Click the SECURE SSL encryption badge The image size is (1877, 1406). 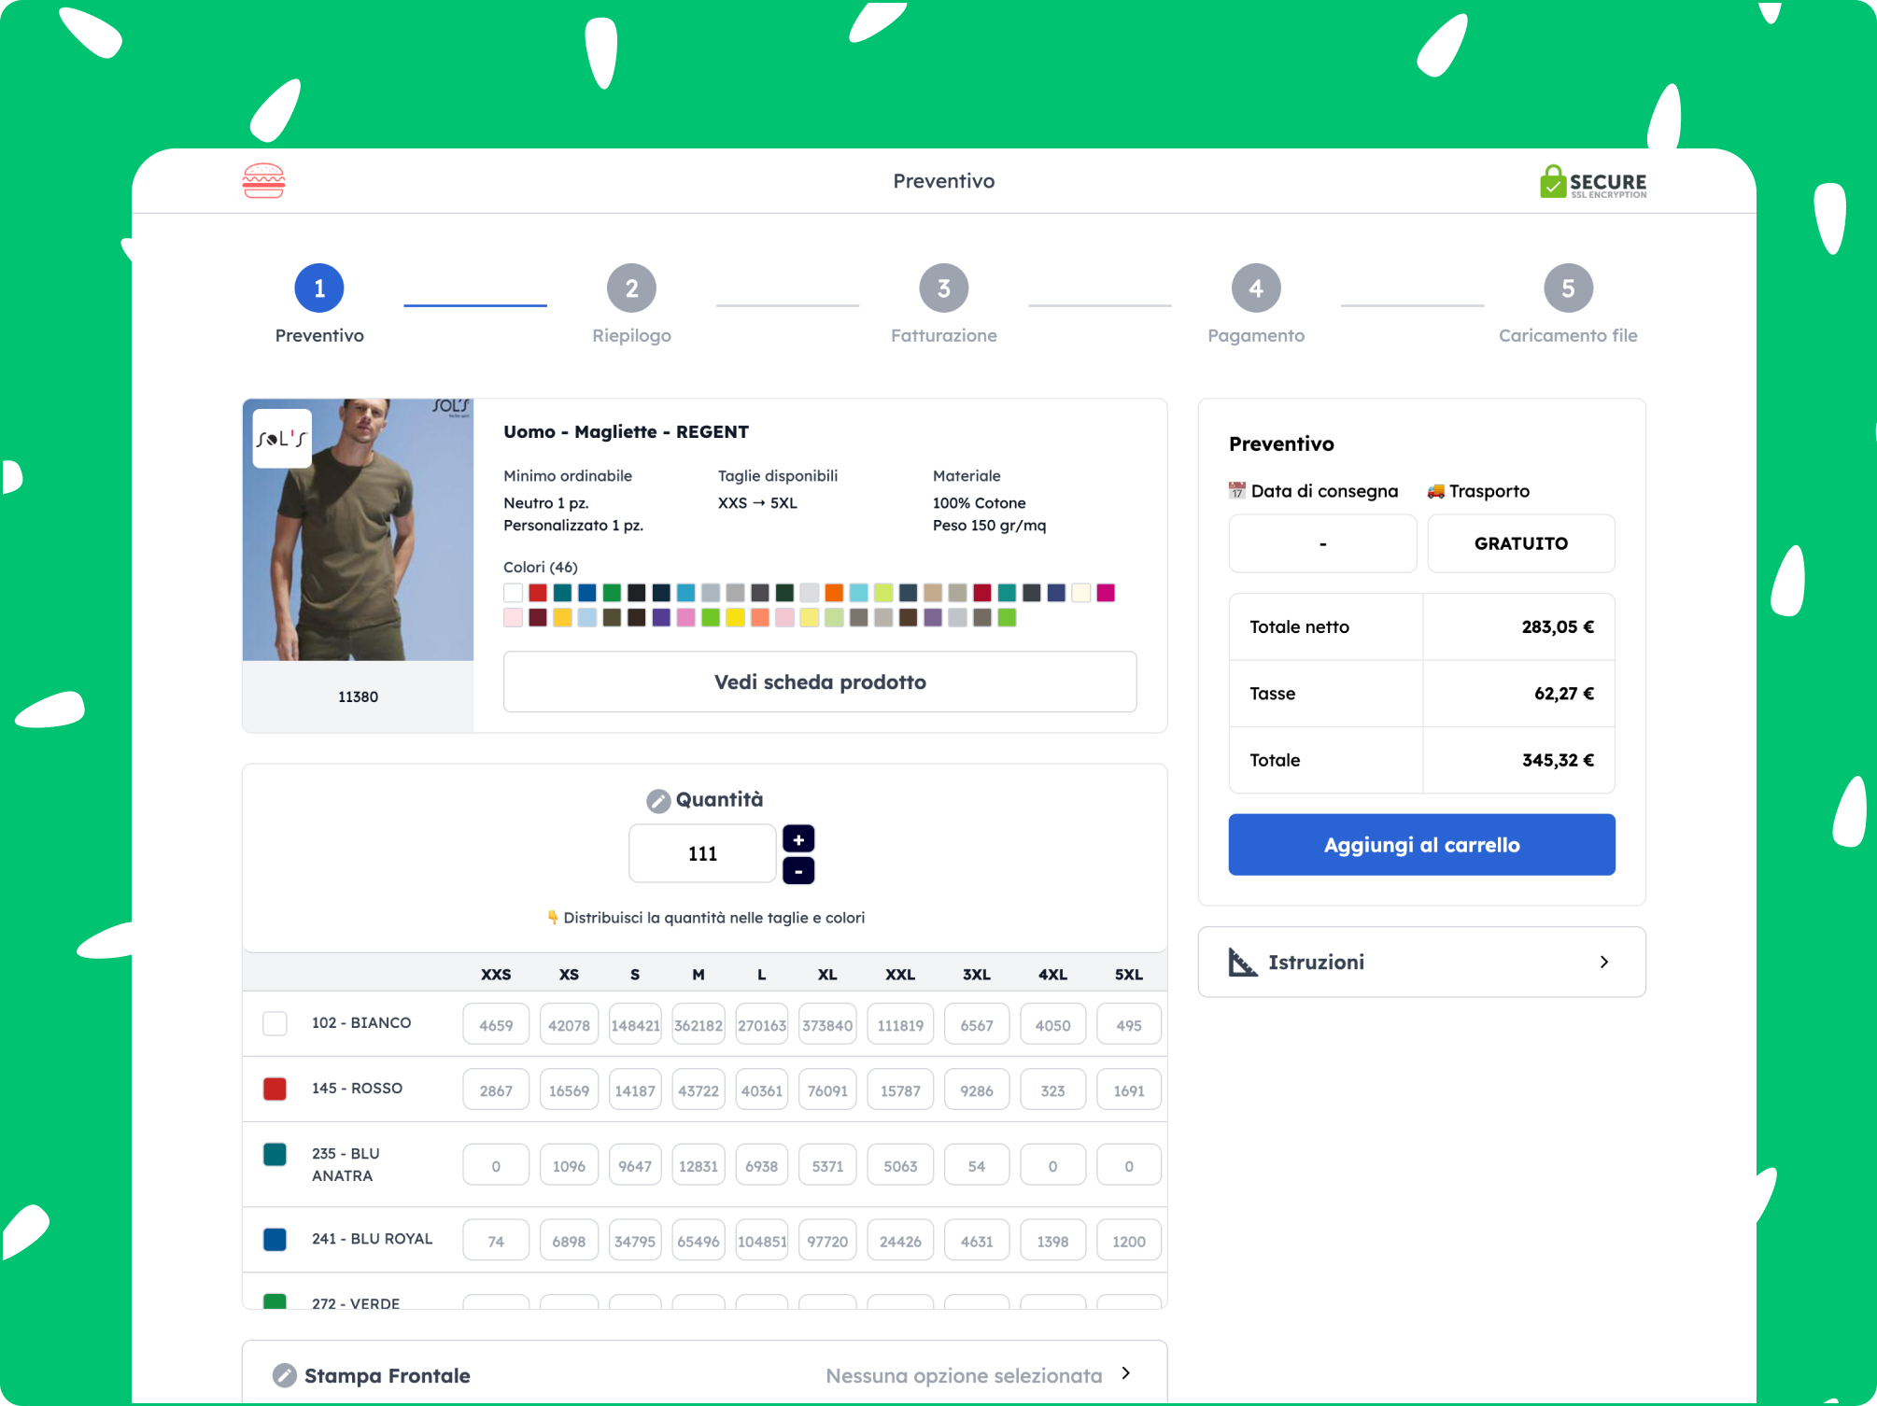(1591, 182)
